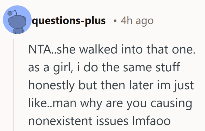Image resolution: width=205 pixels, height=131 pixels.
Task: Click the questions-plus Snoo avatar
Action: pyautogui.click(x=16, y=20)
